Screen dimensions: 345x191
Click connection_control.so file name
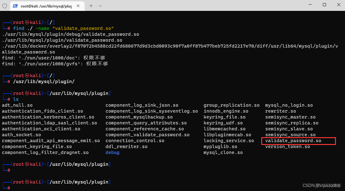click(x=135, y=141)
